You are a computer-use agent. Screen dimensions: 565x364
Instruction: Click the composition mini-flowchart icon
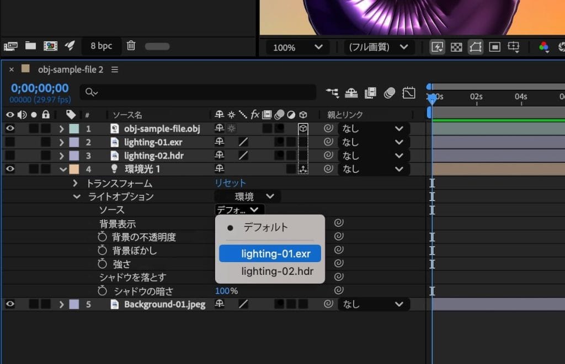coord(332,93)
